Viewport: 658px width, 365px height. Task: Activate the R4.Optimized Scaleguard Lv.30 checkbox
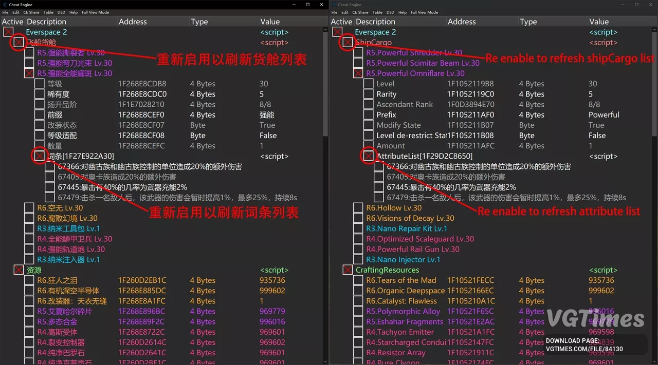point(358,239)
